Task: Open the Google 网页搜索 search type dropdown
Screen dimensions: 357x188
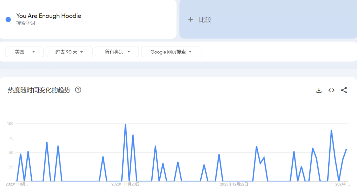Action: click(171, 52)
